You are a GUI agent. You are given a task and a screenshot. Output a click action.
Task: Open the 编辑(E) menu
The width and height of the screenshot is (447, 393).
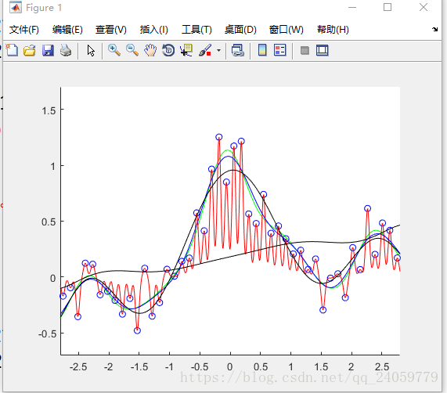[67, 30]
